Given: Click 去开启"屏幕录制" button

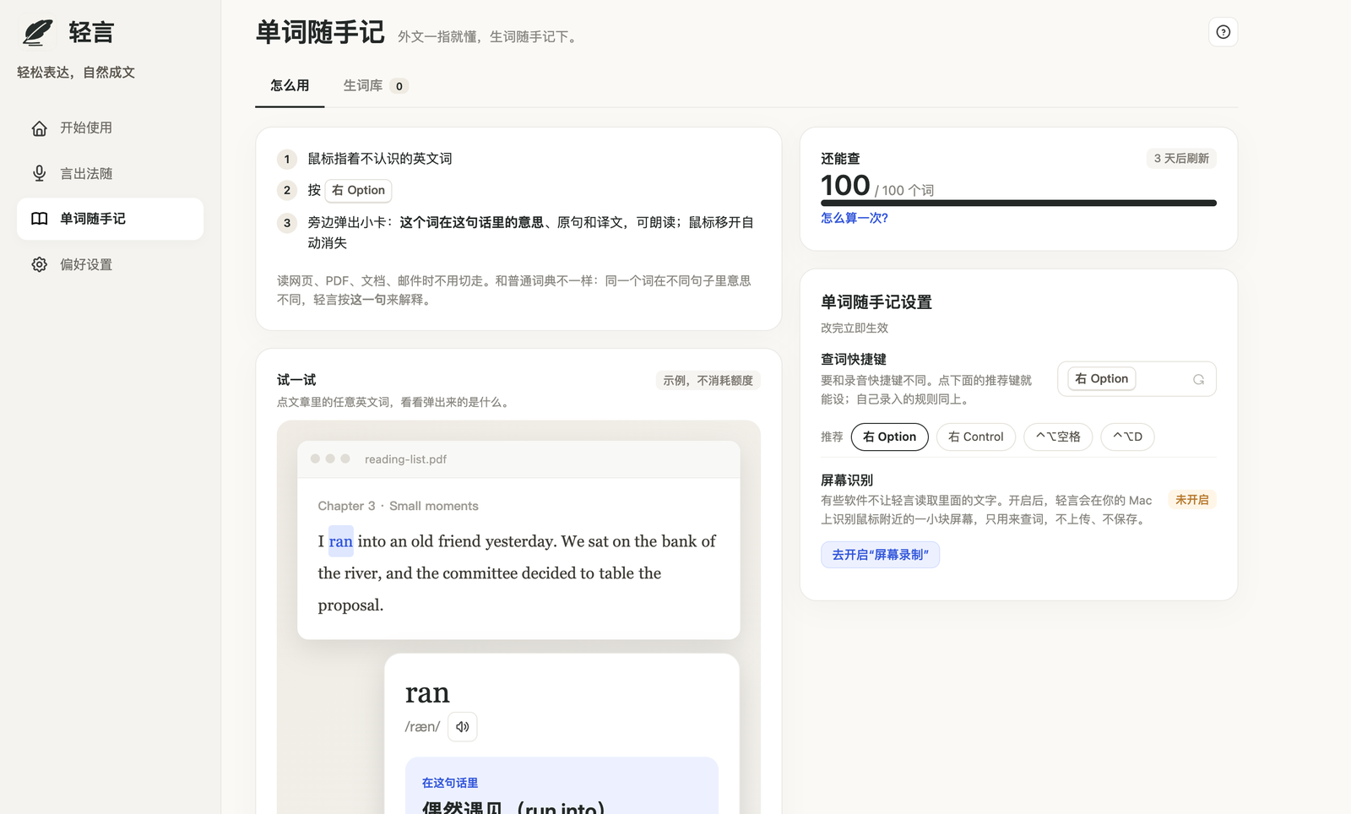Looking at the screenshot, I should click(x=880, y=555).
